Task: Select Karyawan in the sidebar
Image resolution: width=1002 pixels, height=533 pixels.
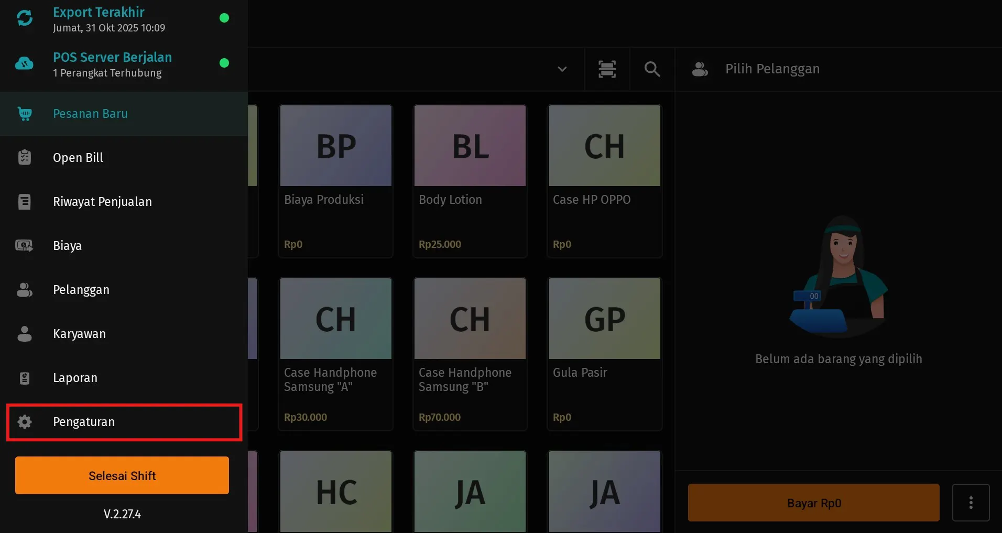Action: point(79,334)
